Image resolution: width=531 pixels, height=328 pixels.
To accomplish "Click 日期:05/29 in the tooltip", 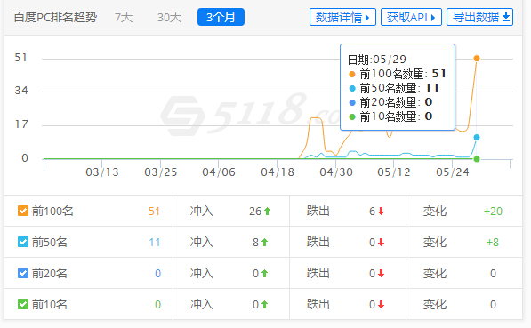I will coord(377,60).
